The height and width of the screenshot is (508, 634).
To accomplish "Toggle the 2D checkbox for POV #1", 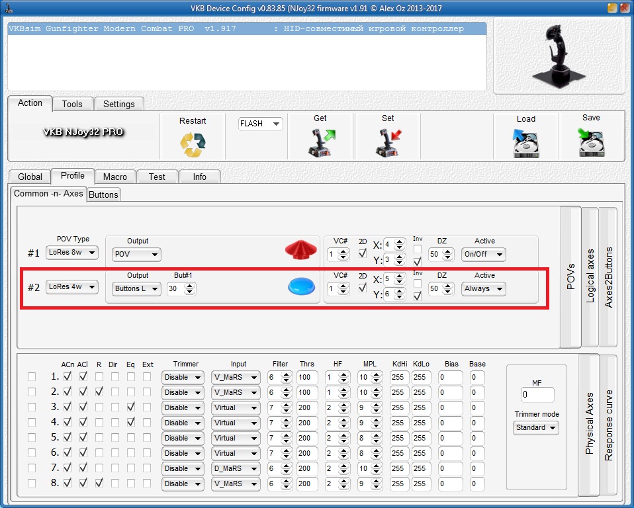I will (362, 253).
